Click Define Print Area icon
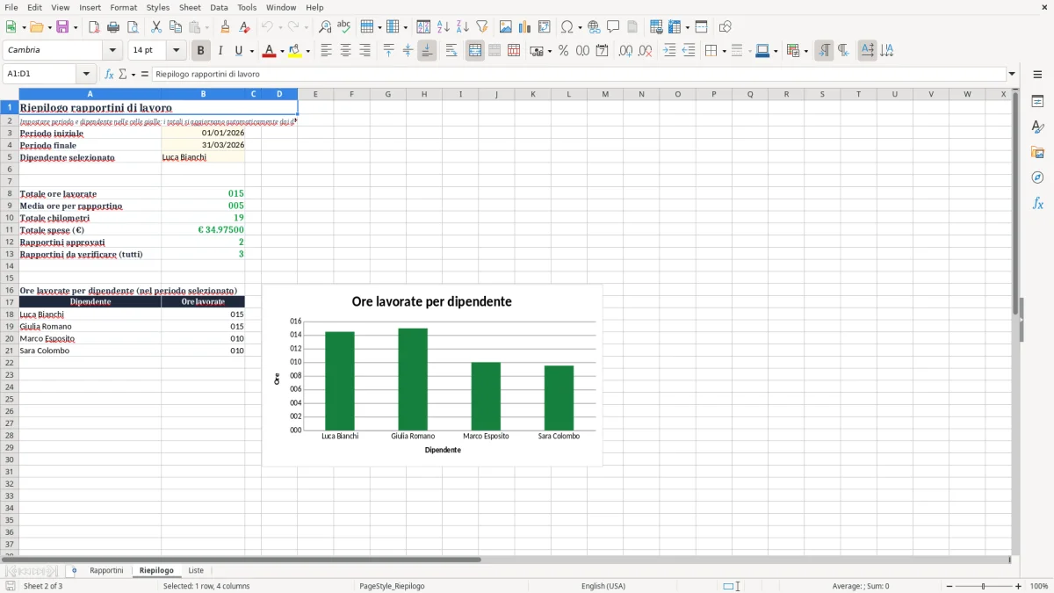The width and height of the screenshot is (1054, 593). tap(656, 27)
